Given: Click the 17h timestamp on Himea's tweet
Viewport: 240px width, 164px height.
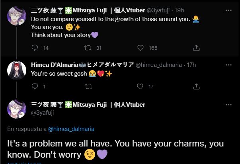Looking at the screenshot, I should click(191, 65).
